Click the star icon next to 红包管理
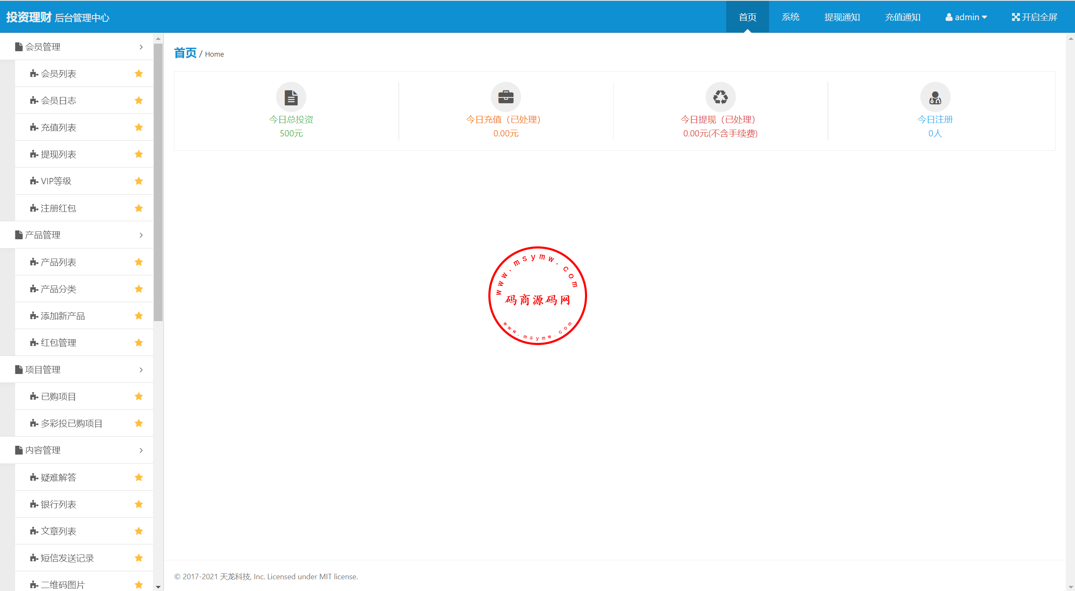This screenshot has height=591, width=1075. [x=139, y=343]
